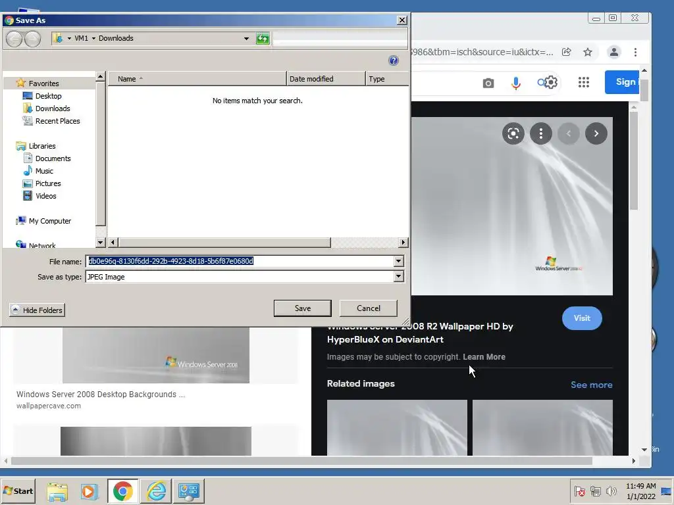Select Network in navigation pane
Image resolution: width=674 pixels, height=505 pixels.
(42, 245)
